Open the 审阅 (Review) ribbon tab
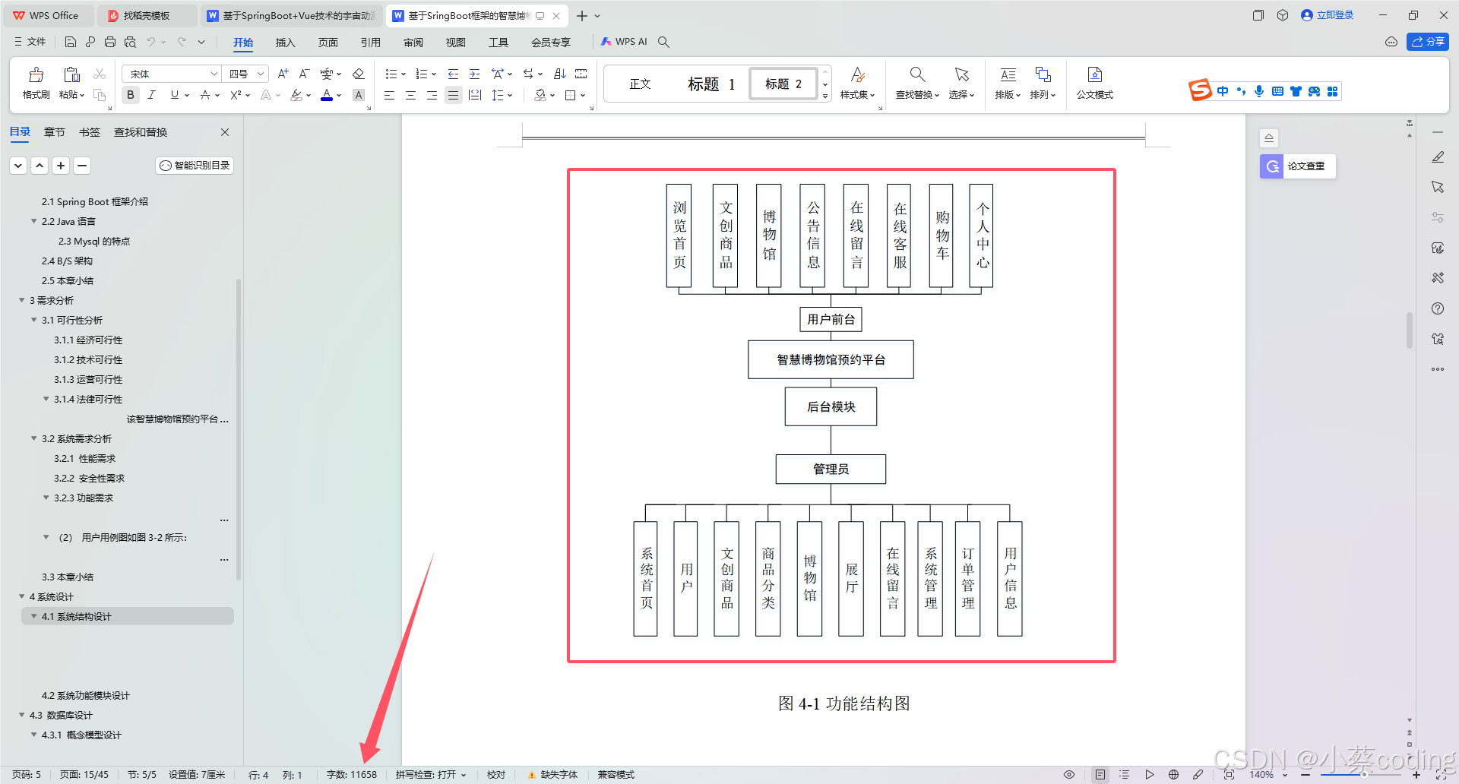The height and width of the screenshot is (784, 1459). pyautogui.click(x=413, y=43)
